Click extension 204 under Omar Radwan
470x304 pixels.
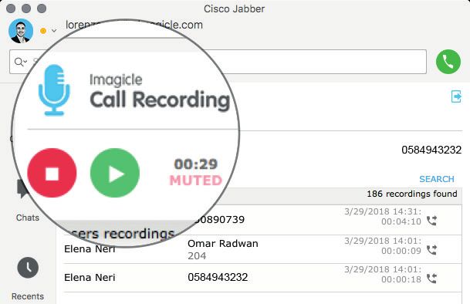point(197,255)
